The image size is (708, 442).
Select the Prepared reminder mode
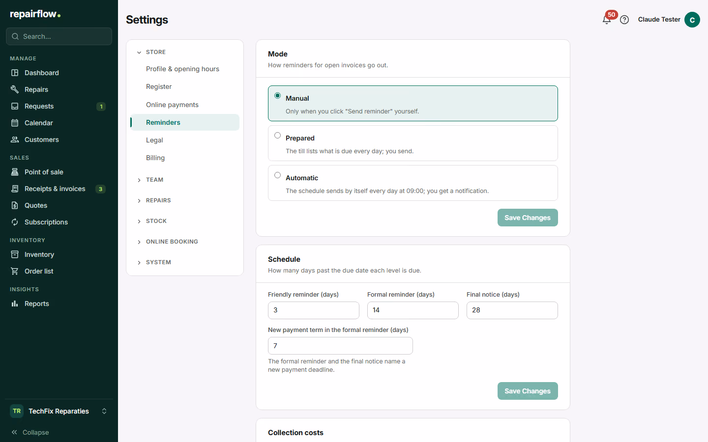coord(413,143)
